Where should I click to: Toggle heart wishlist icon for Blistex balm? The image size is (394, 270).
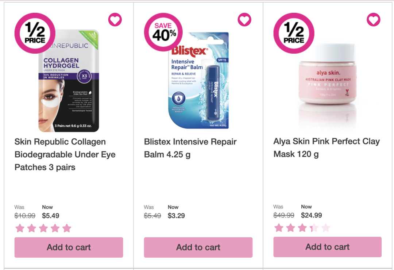click(x=244, y=20)
